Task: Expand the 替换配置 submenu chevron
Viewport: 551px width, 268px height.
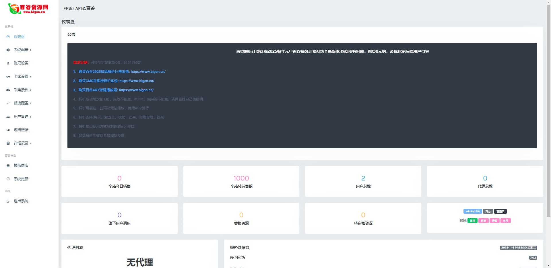Action: pyautogui.click(x=30, y=103)
